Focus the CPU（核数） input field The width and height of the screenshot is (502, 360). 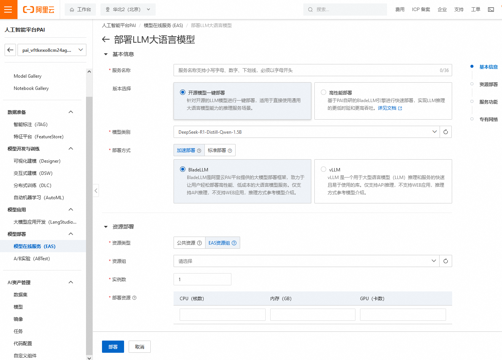pos(223,315)
